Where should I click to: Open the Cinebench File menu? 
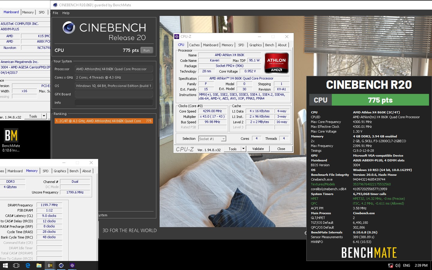[55, 13]
